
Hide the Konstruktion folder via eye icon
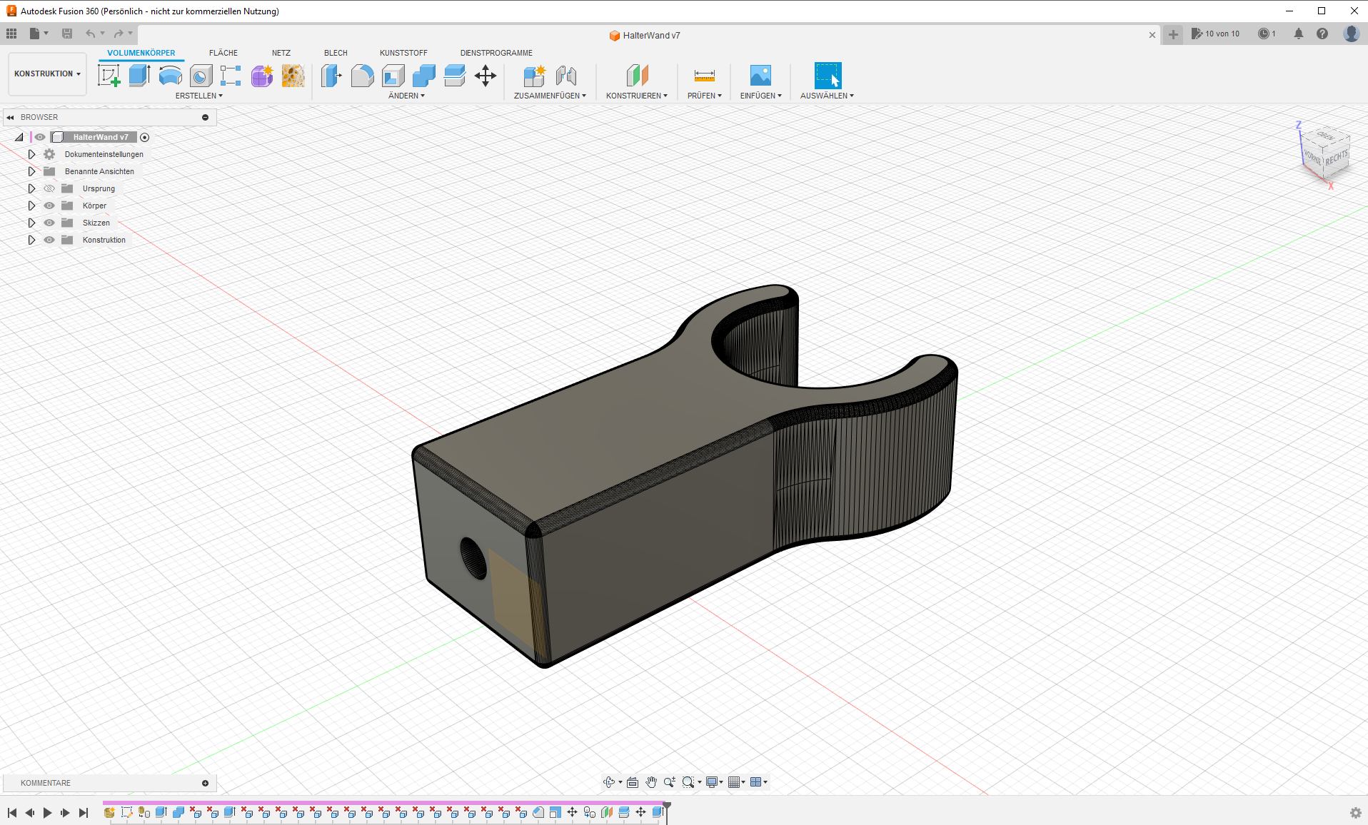click(49, 240)
